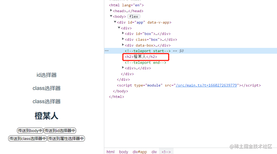Open the three-dot actions for selected node

coord(107,51)
